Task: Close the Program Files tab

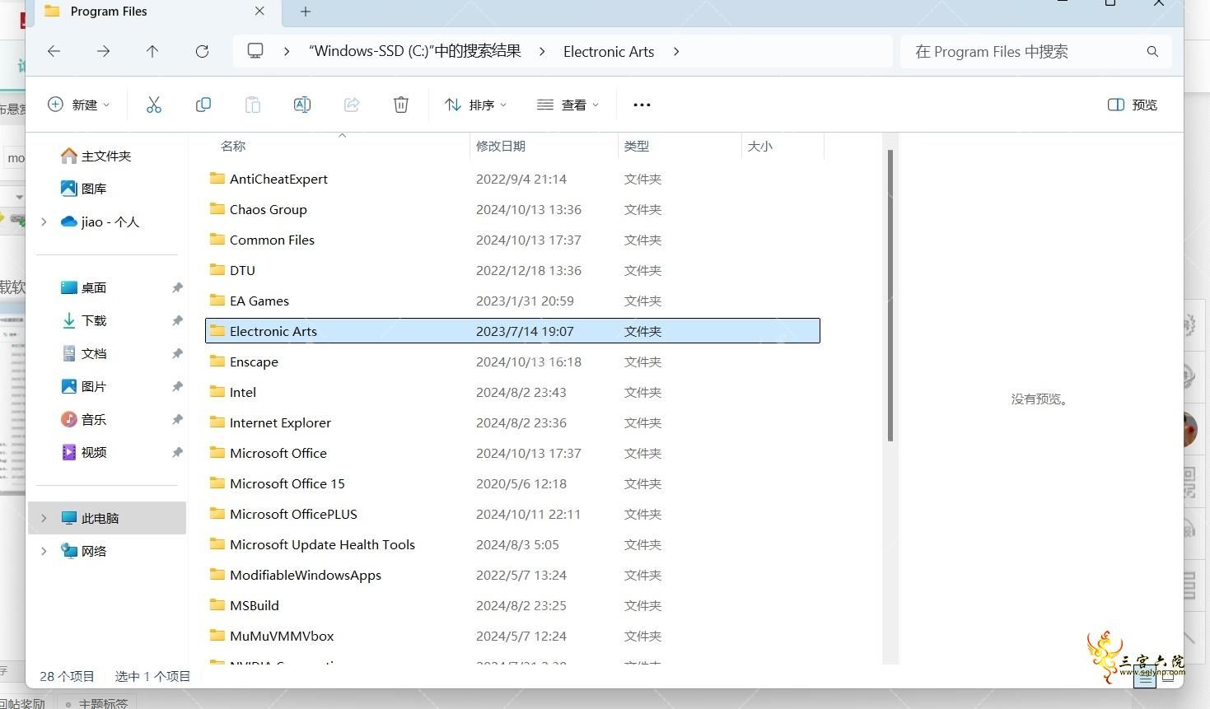Action: point(259,12)
